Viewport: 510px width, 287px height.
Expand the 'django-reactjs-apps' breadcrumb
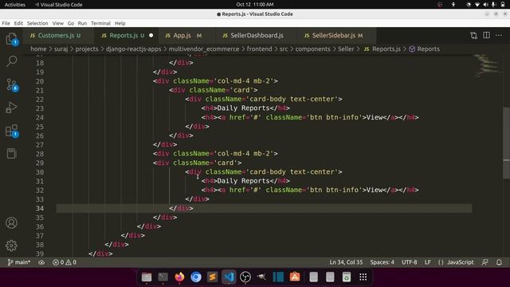coord(133,49)
